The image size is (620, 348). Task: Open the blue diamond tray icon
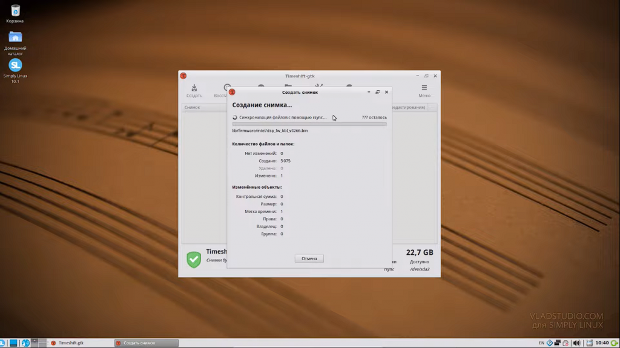point(550,343)
